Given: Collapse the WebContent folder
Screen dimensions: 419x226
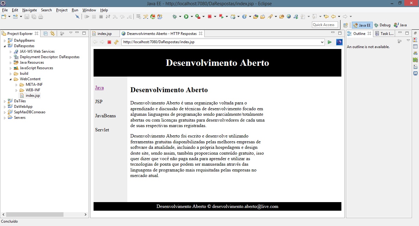Looking at the screenshot, I should coord(10,79).
